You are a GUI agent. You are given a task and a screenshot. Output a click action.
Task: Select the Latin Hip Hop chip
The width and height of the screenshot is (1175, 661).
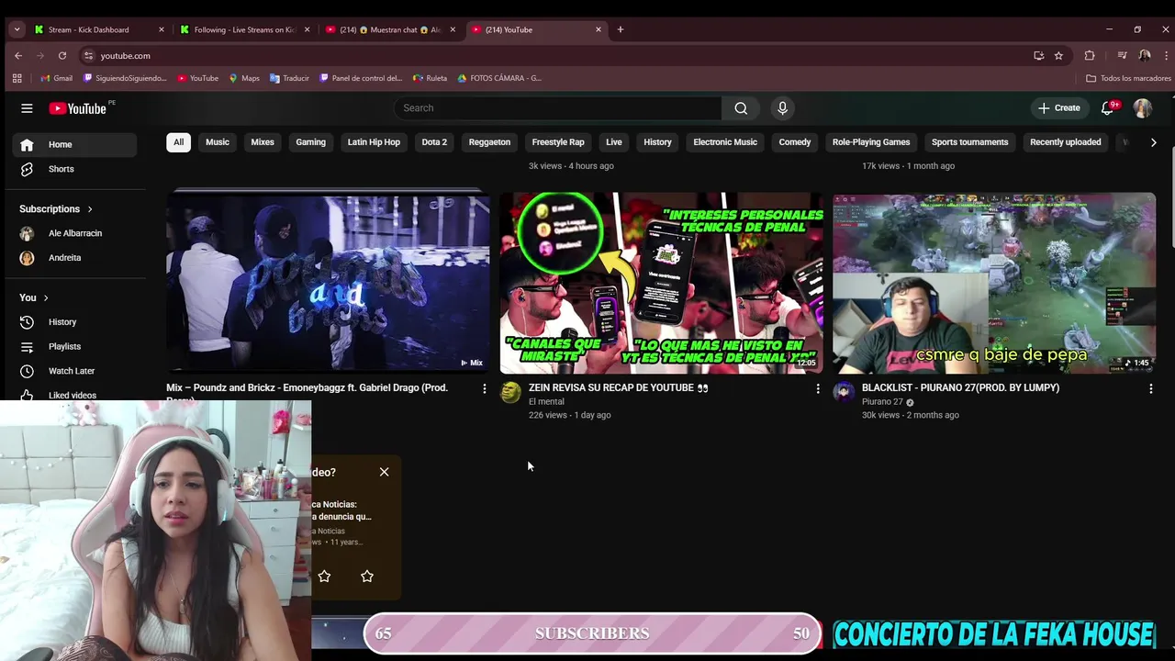coord(374,142)
